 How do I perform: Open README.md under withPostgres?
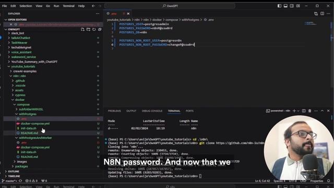29,133
